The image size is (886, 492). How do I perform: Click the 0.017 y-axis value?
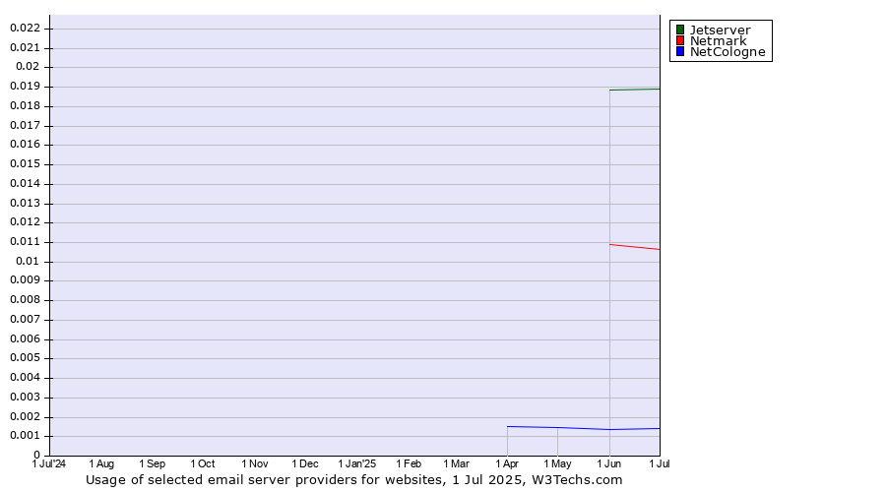click(25, 125)
